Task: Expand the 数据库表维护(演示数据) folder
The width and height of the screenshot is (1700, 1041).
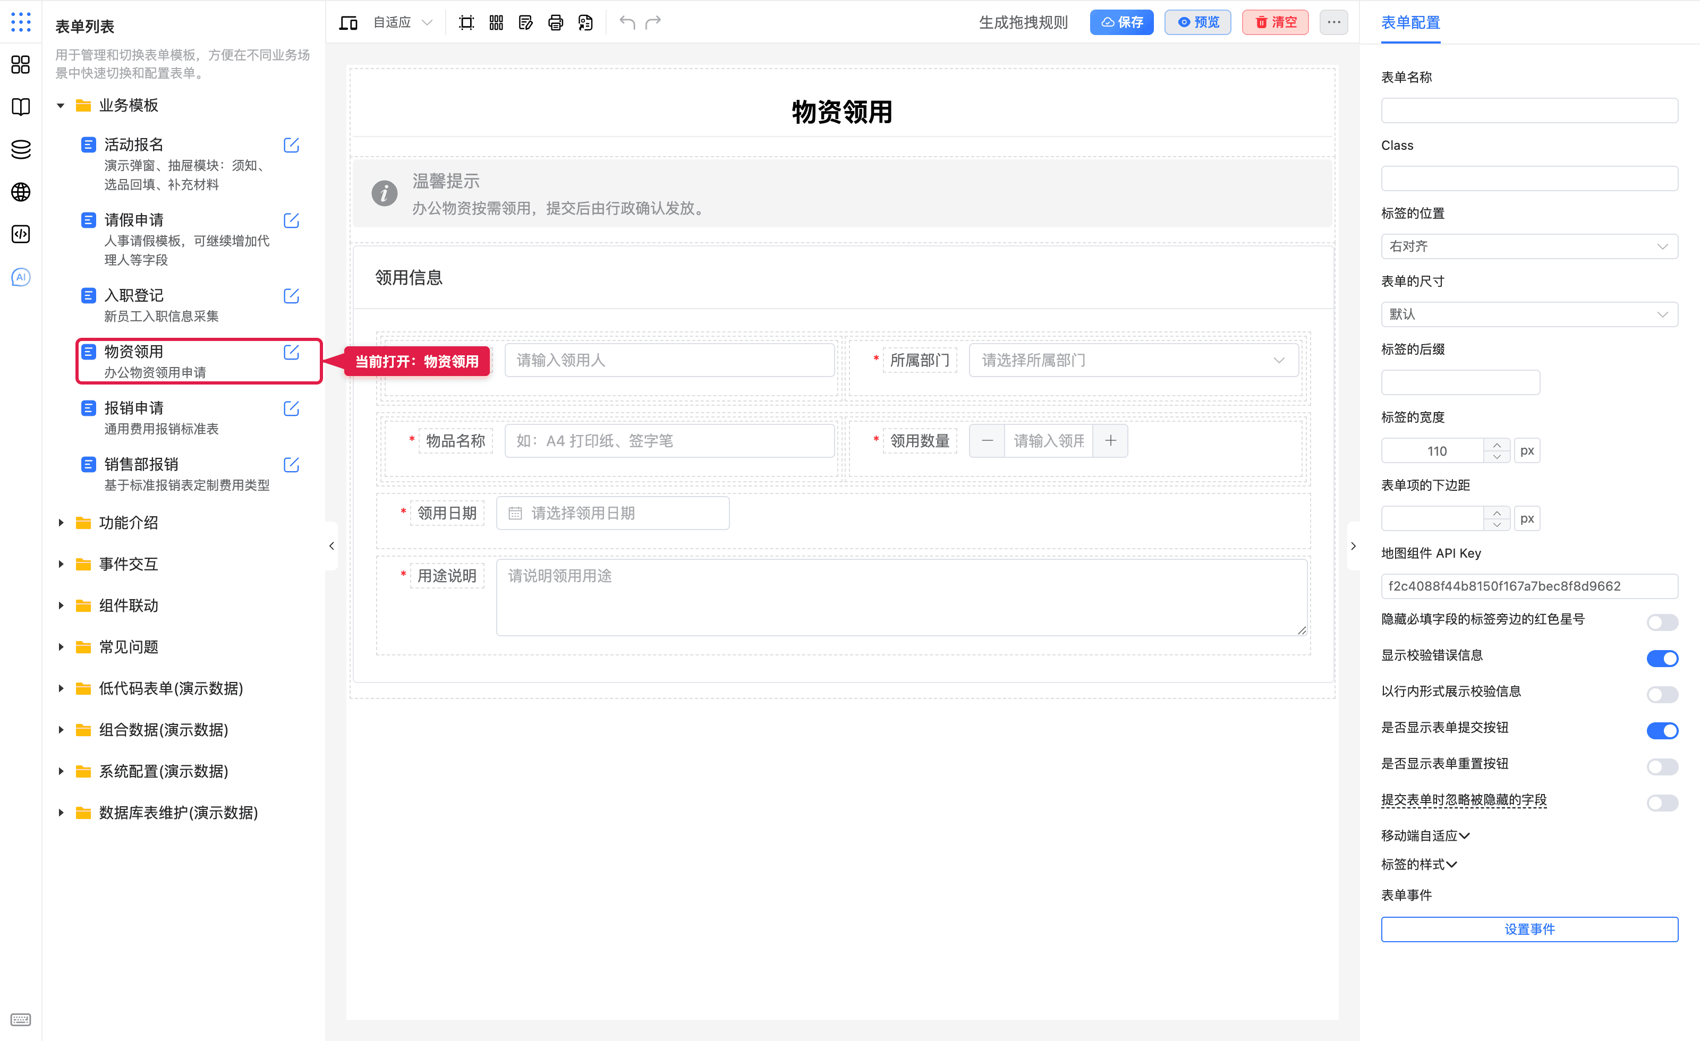Action: pos(61,813)
